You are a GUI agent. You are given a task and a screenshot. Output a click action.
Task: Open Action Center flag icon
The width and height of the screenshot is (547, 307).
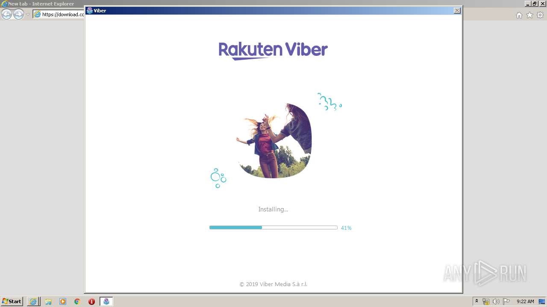tap(506, 301)
